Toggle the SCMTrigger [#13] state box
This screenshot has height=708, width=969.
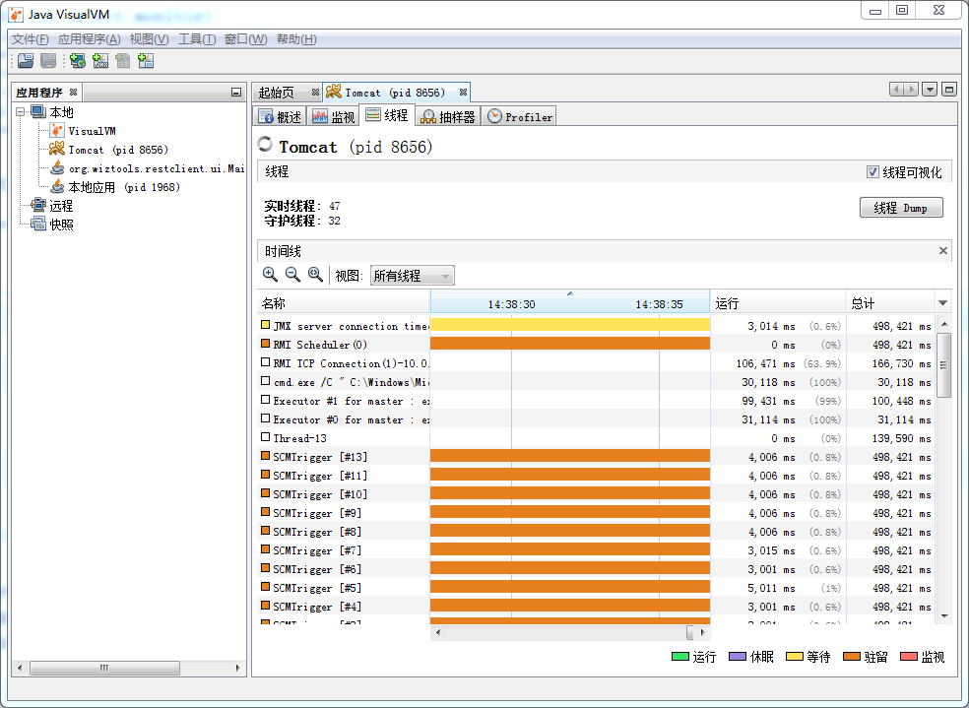pos(265,456)
